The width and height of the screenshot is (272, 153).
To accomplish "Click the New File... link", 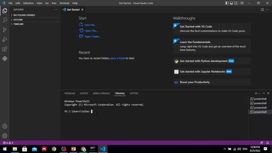I will tap(90, 25).
